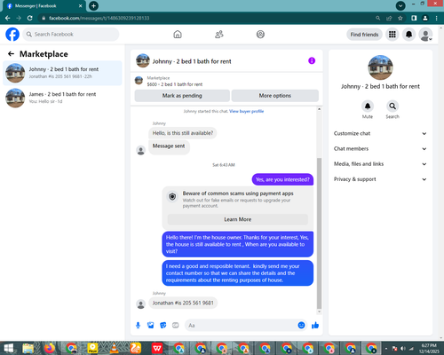Open Chrome three-dot menu
The width and height of the screenshot is (444, 355).
(436, 18)
